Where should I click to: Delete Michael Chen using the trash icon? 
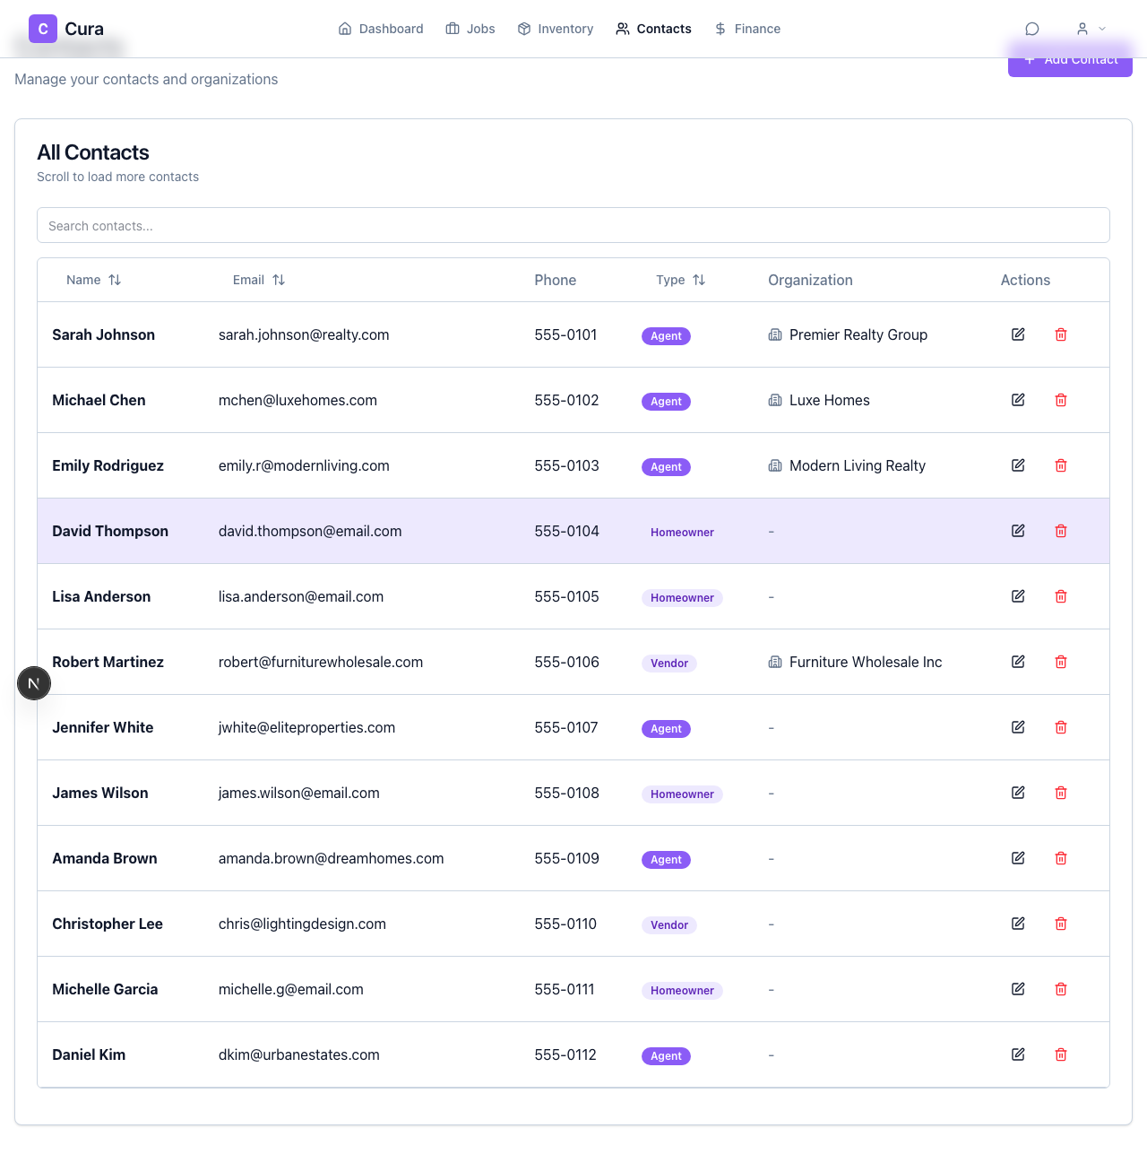pyautogui.click(x=1060, y=400)
